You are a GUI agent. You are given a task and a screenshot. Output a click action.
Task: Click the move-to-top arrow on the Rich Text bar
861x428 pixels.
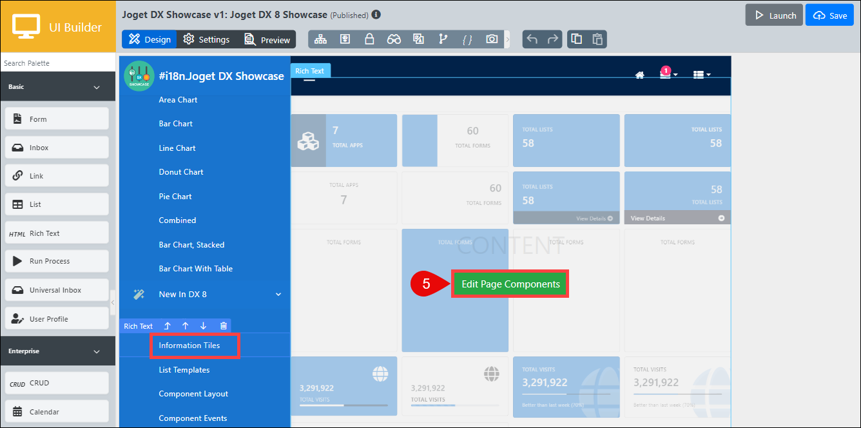pos(167,326)
